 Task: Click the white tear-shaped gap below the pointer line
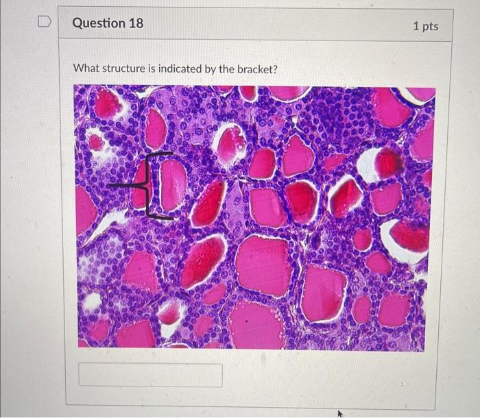[107, 223]
